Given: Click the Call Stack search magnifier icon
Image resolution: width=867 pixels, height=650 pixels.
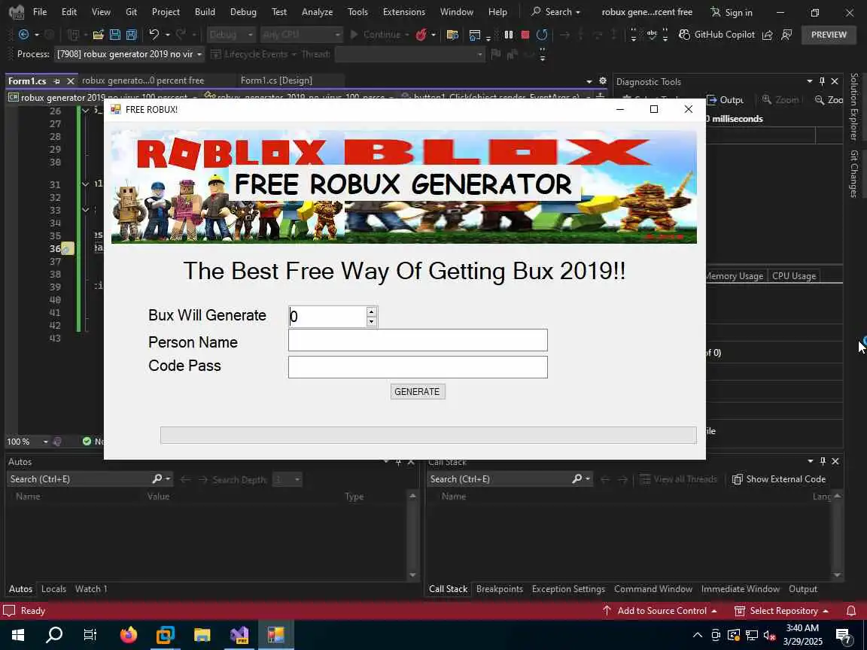Looking at the screenshot, I should 577,478.
